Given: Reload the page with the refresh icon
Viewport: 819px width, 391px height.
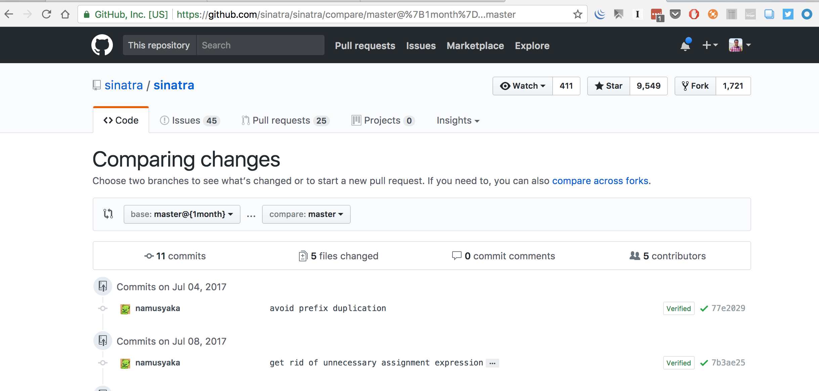Looking at the screenshot, I should pos(46,14).
